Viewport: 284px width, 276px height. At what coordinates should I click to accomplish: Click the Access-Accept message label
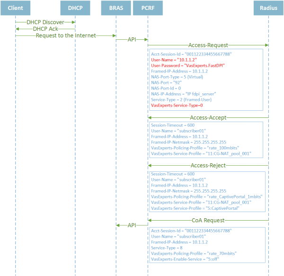[208, 117]
